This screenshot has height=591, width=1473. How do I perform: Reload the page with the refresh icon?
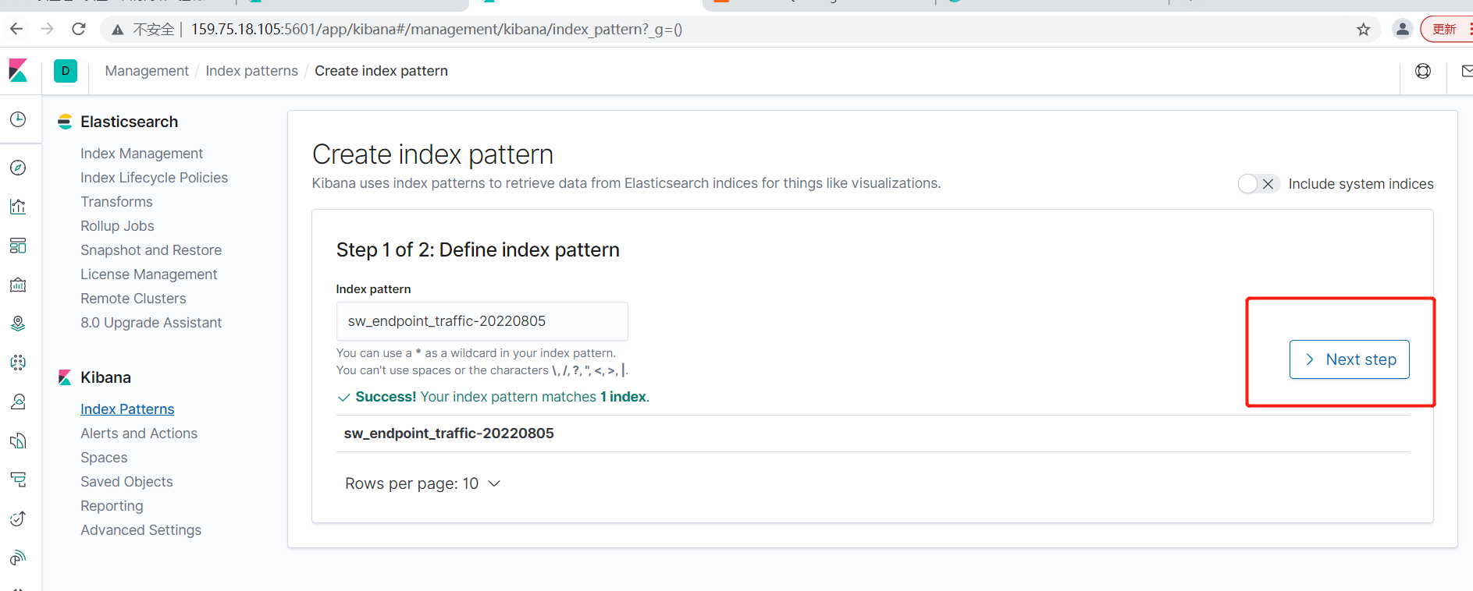point(79,29)
